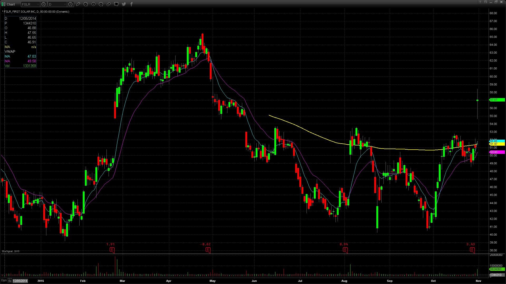The width and height of the screenshot is (506, 284).
Task: Click the green Vol 1331359 row
Action: tap(20, 66)
